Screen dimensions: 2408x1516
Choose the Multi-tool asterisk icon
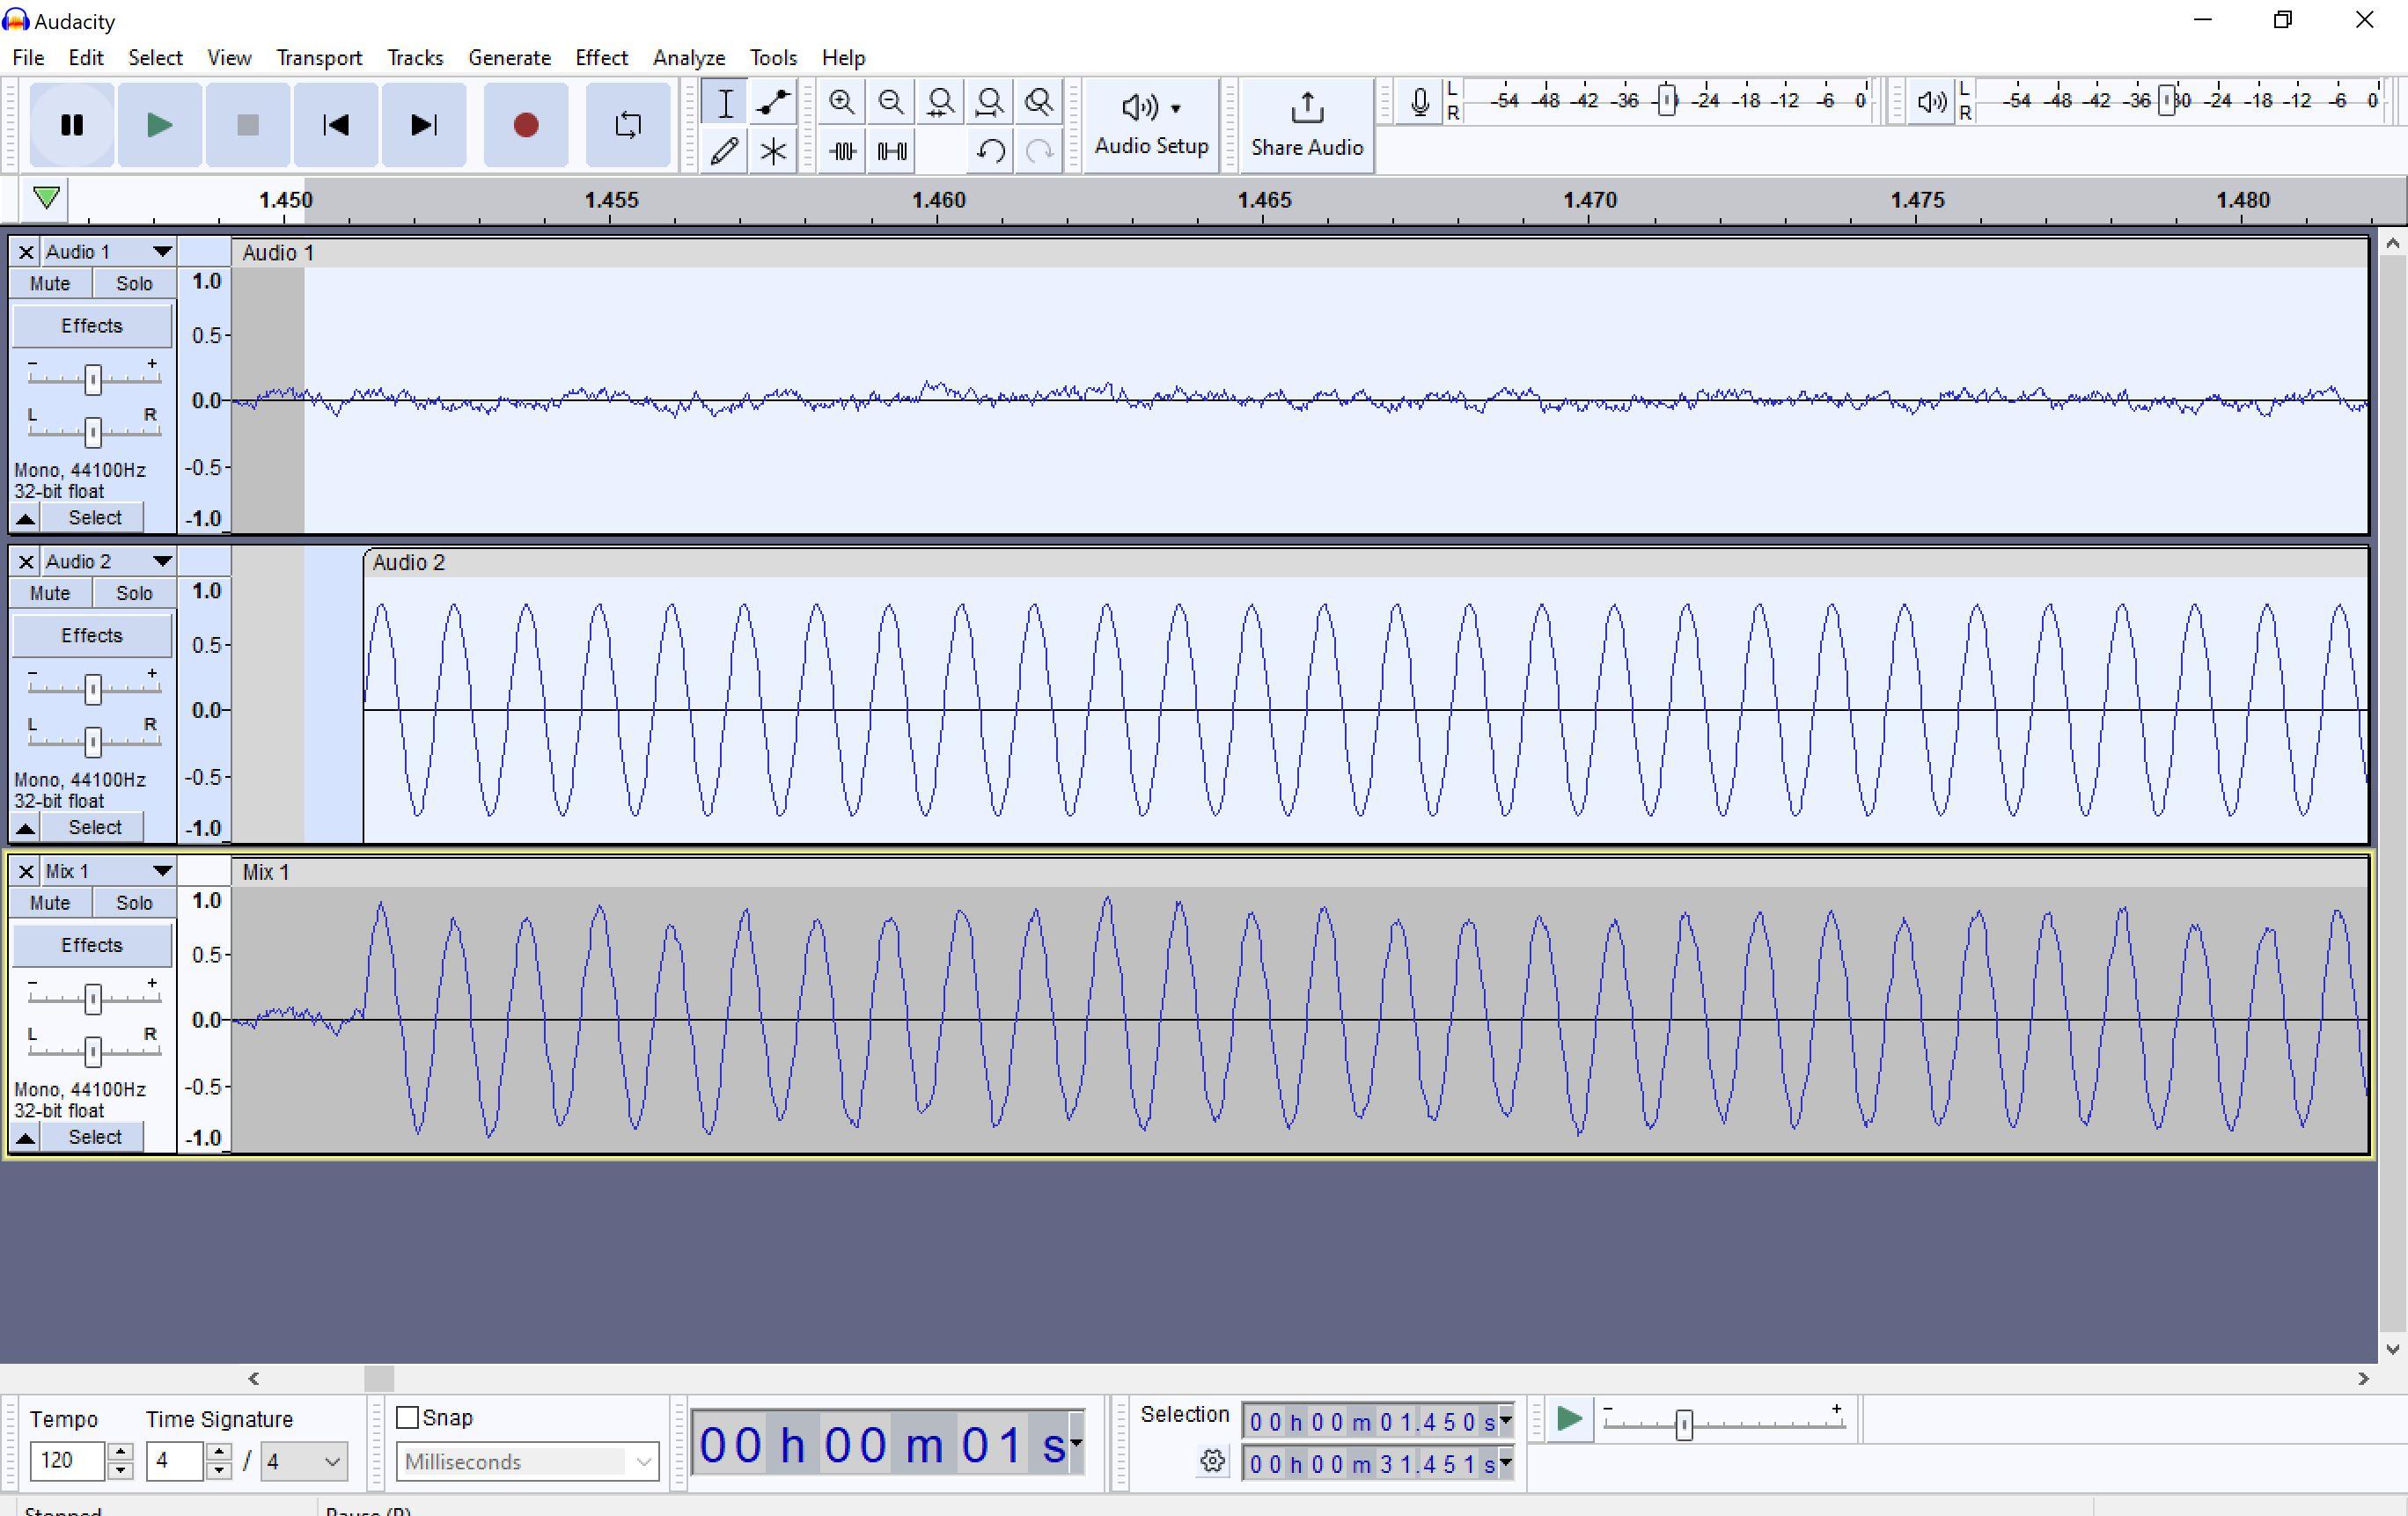(x=773, y=151)
